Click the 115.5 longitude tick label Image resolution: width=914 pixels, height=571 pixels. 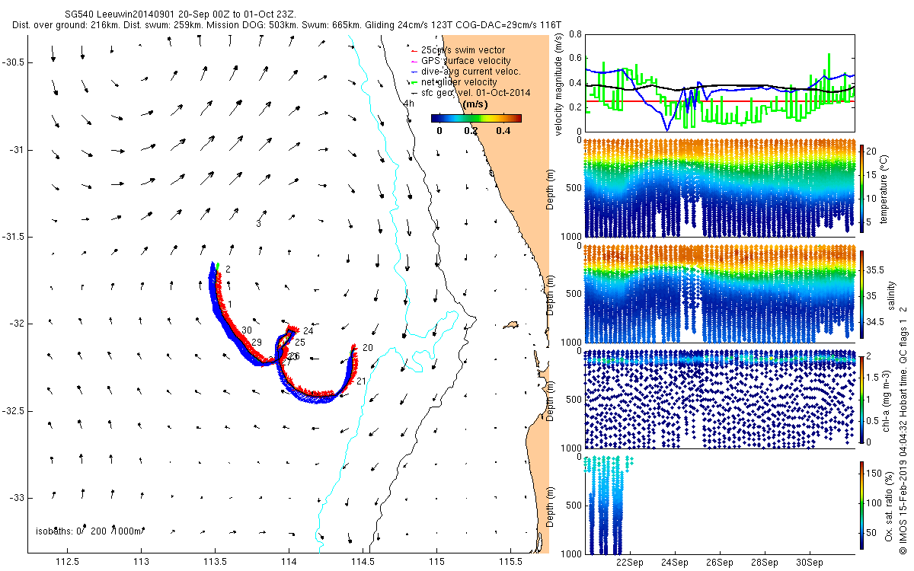pos(510,562)
